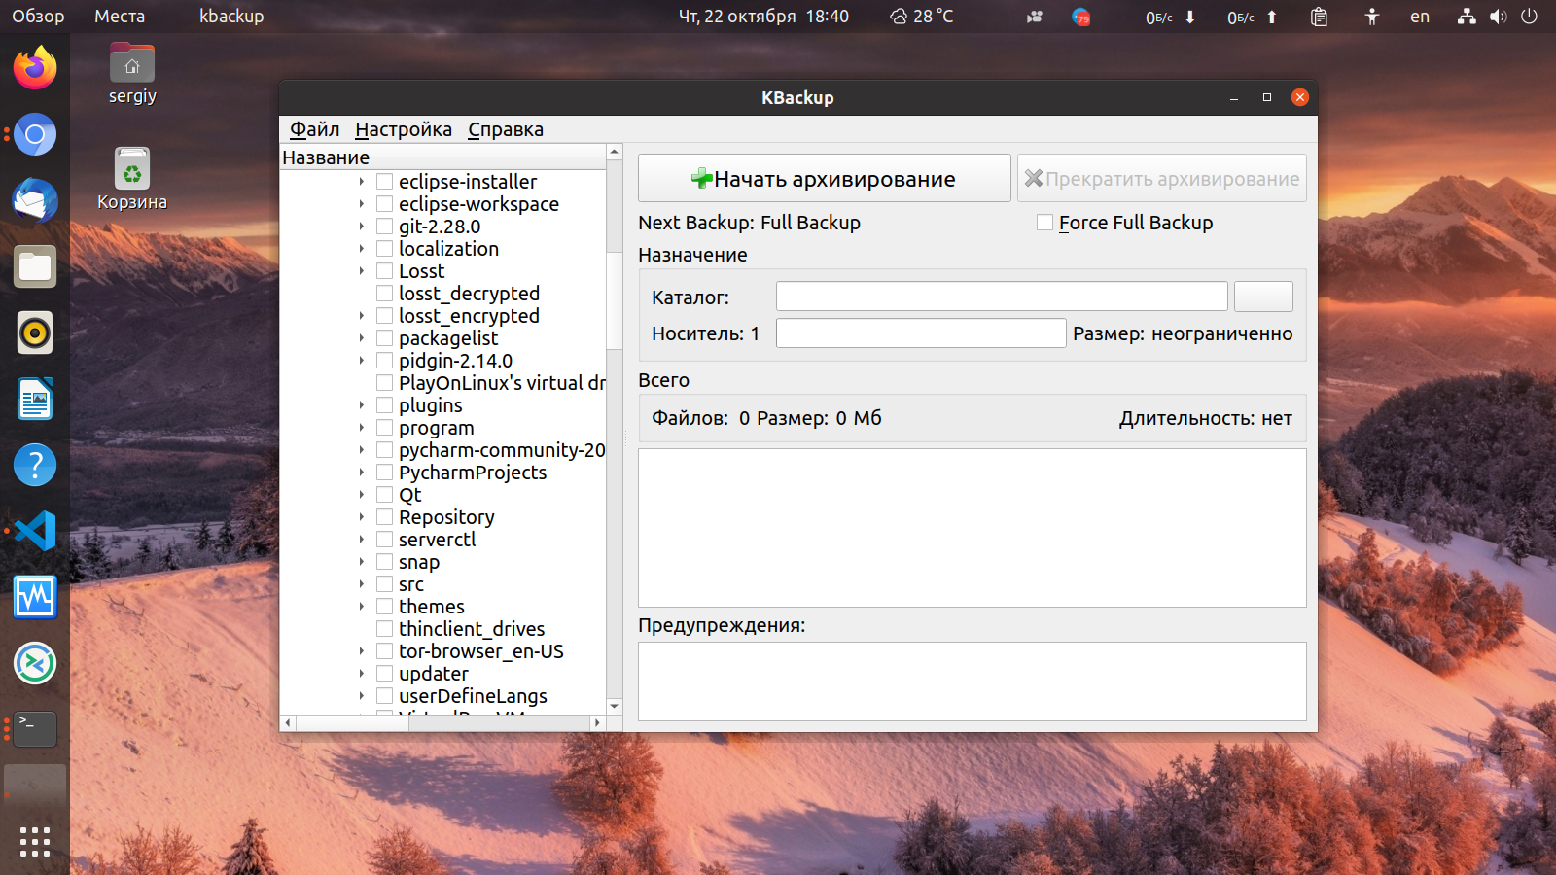Open the Файл menu

[314, 129]
